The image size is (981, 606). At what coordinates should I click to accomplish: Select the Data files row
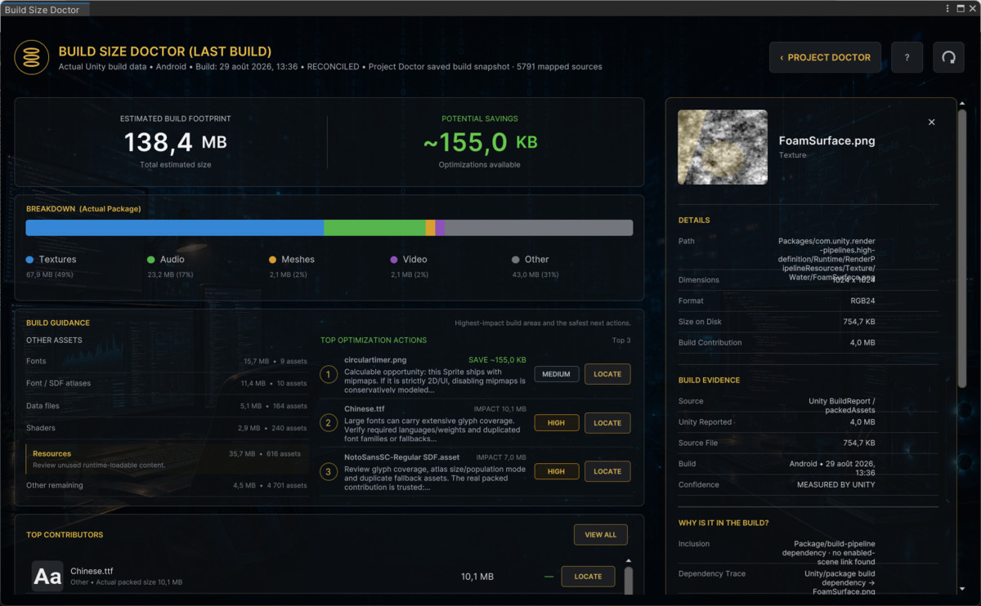[167, 406]
